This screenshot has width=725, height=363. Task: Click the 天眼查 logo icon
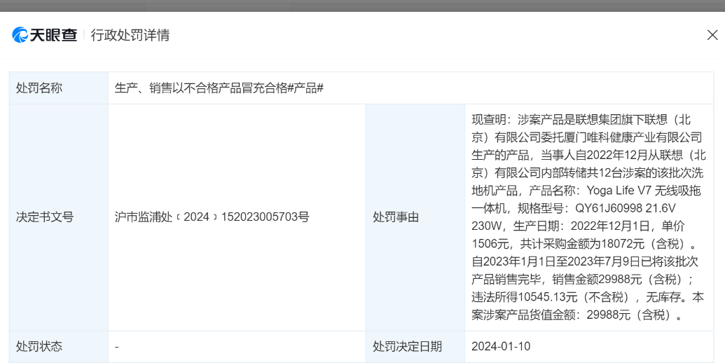click(x=20, y=35)
